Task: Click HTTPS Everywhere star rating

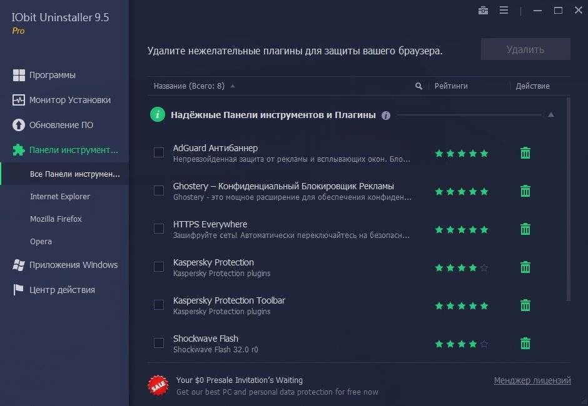Action: (x=462, y=230)
